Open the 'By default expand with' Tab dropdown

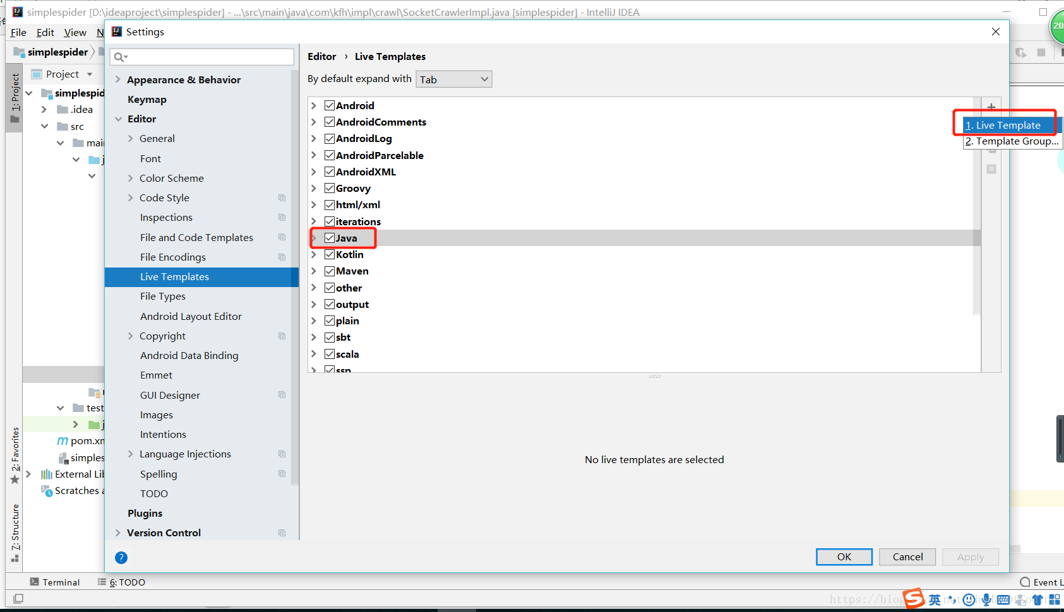(x=453, y=79)
